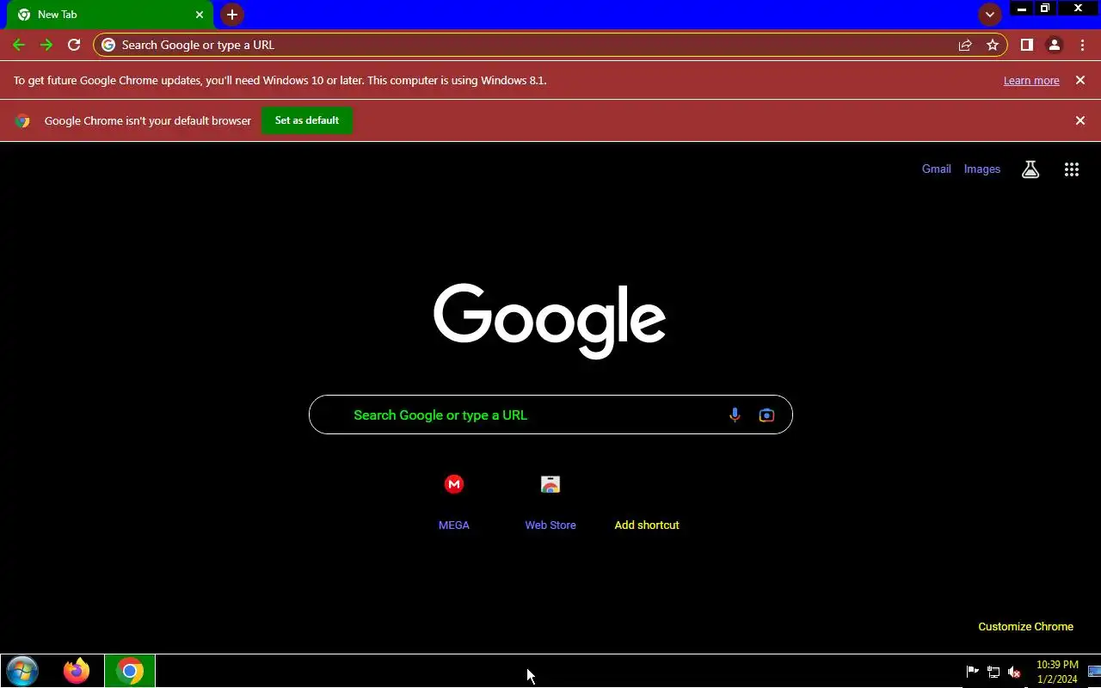The image size is (1101, 688).
Task: Open Chrome three-dot menu
Action: click(1082, 45)
